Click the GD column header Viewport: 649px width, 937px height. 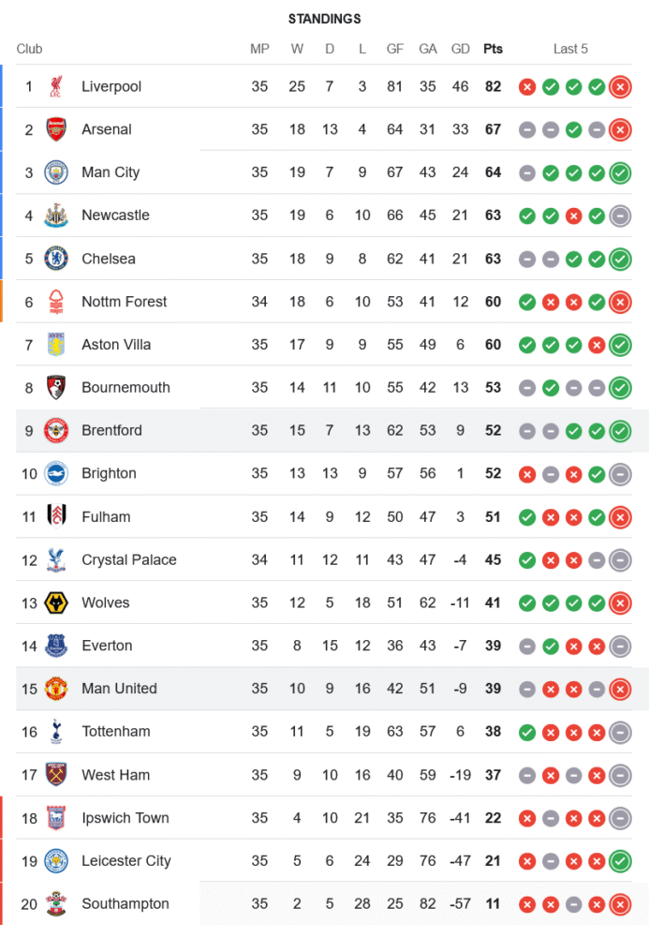pos(461,49)
